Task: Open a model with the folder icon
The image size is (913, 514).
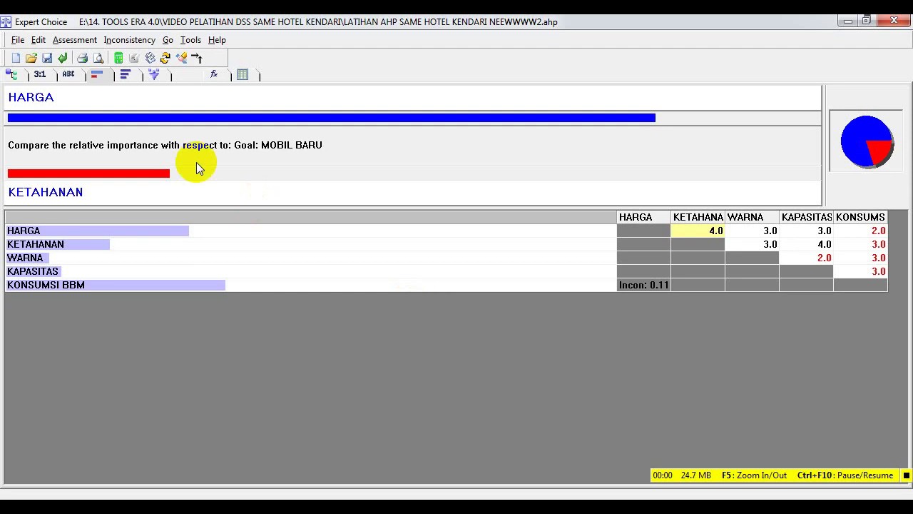Action: (x=31, y=58)
